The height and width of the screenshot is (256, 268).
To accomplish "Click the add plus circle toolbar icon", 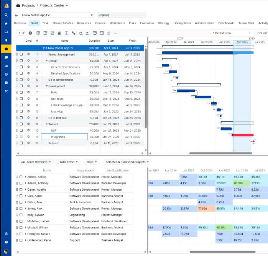I will click(x=30, y=33).
